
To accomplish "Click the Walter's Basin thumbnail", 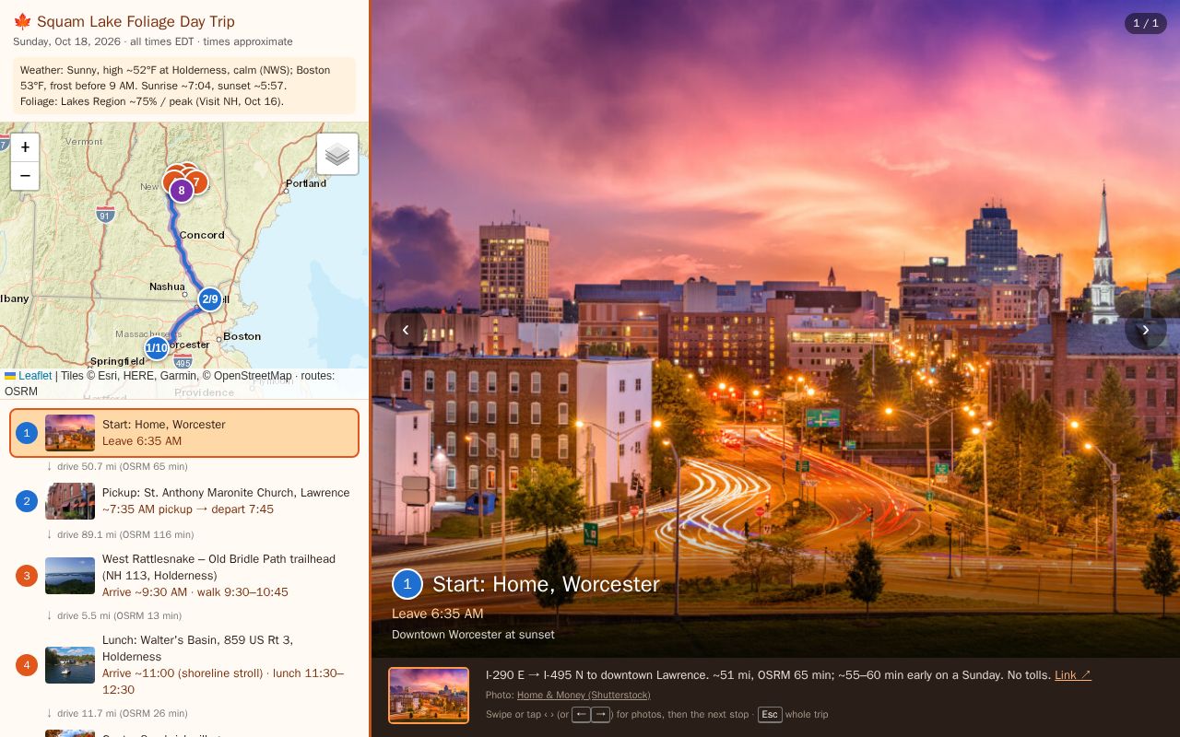I will point(70,665).
